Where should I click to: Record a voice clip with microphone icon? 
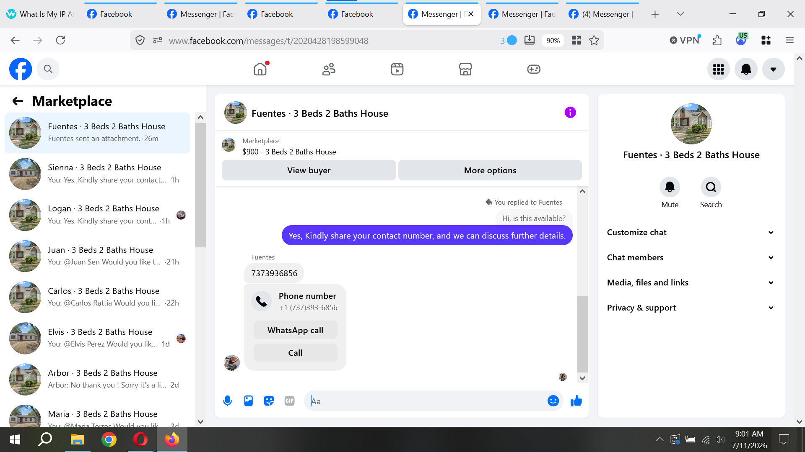(x=228, y=401)
